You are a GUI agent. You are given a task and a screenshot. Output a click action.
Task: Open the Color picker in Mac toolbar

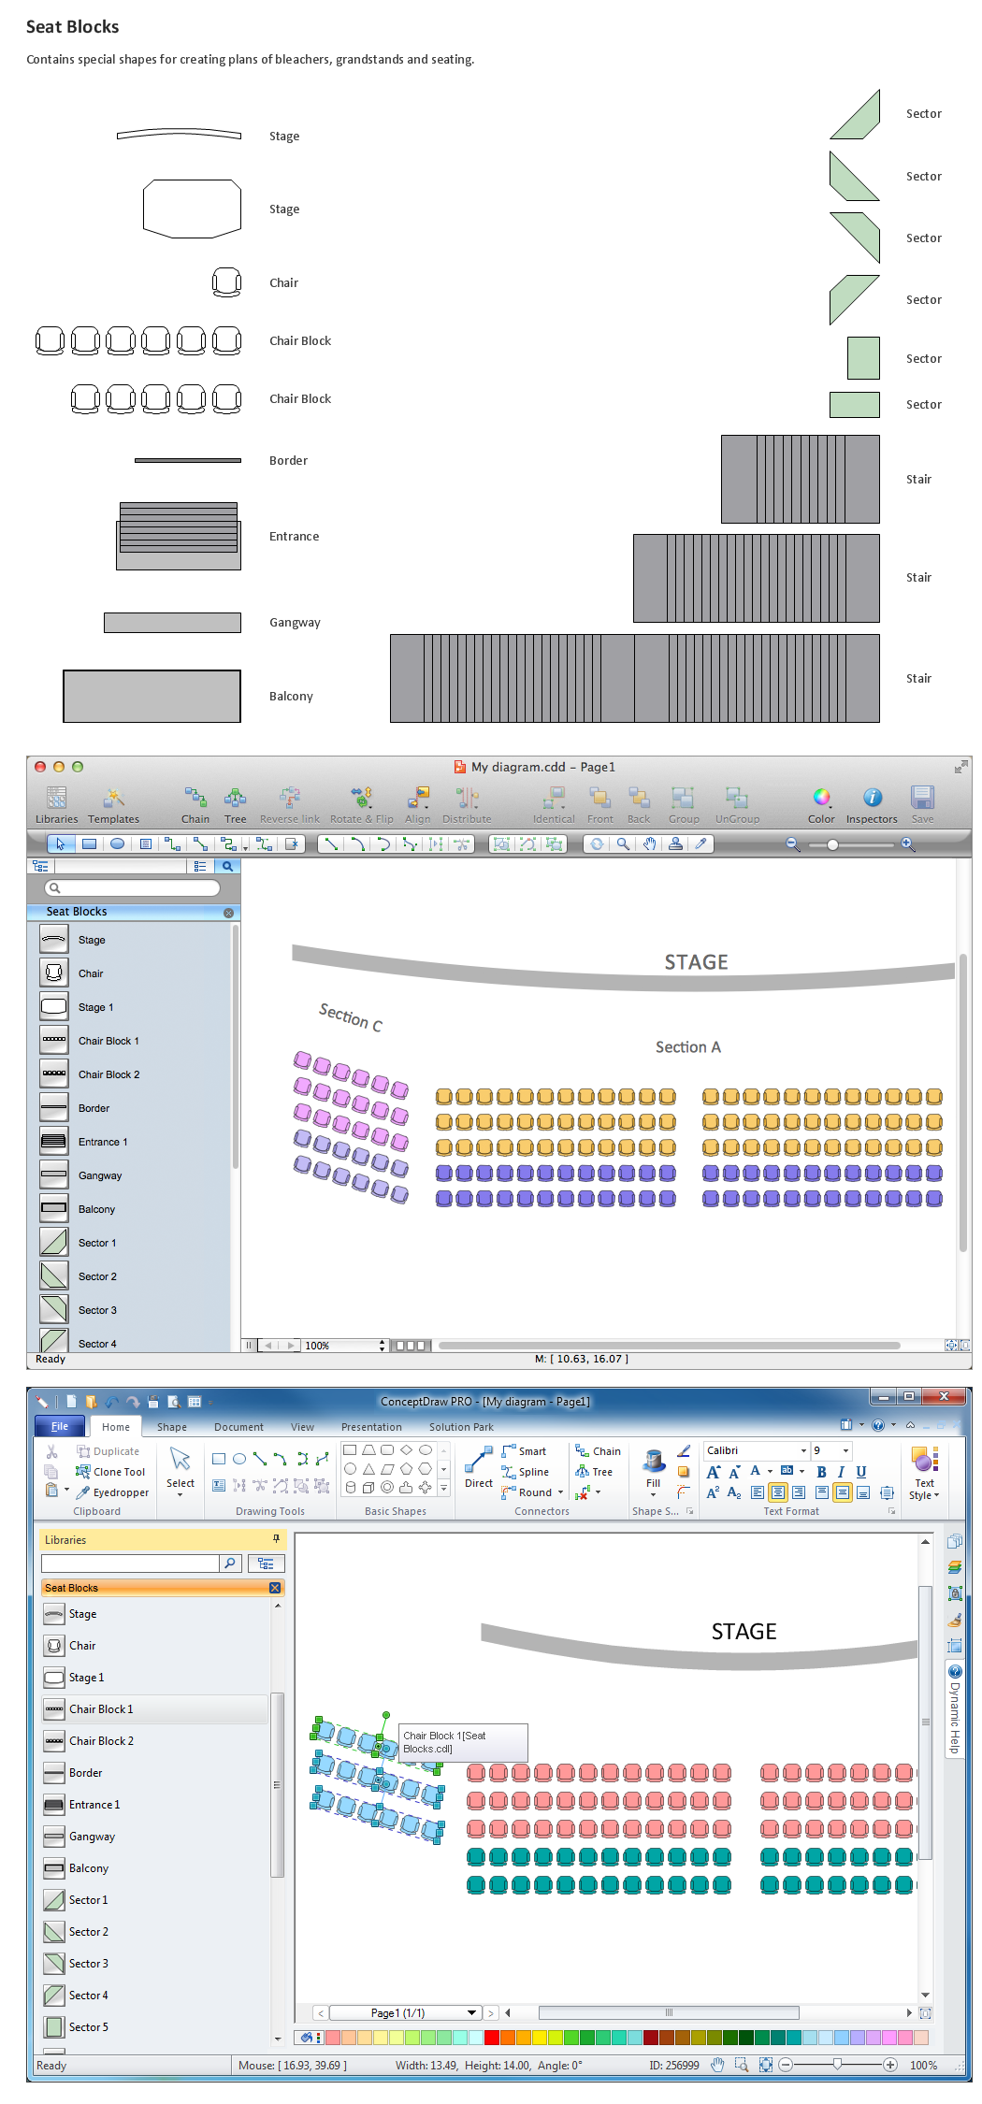pos(821,804)
